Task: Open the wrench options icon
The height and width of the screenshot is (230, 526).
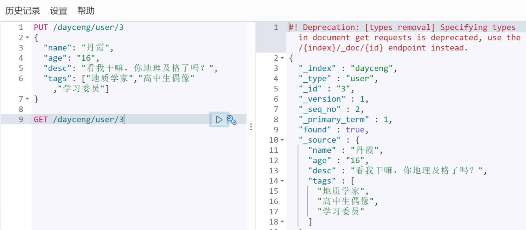Action: pyautogui.click(x=232, y=120)
